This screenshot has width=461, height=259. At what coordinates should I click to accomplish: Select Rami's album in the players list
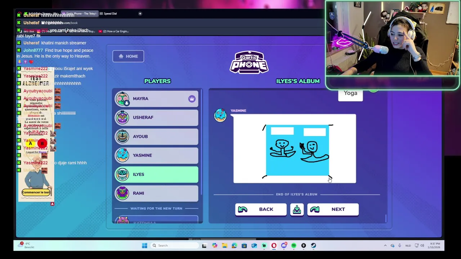(156, 193)
